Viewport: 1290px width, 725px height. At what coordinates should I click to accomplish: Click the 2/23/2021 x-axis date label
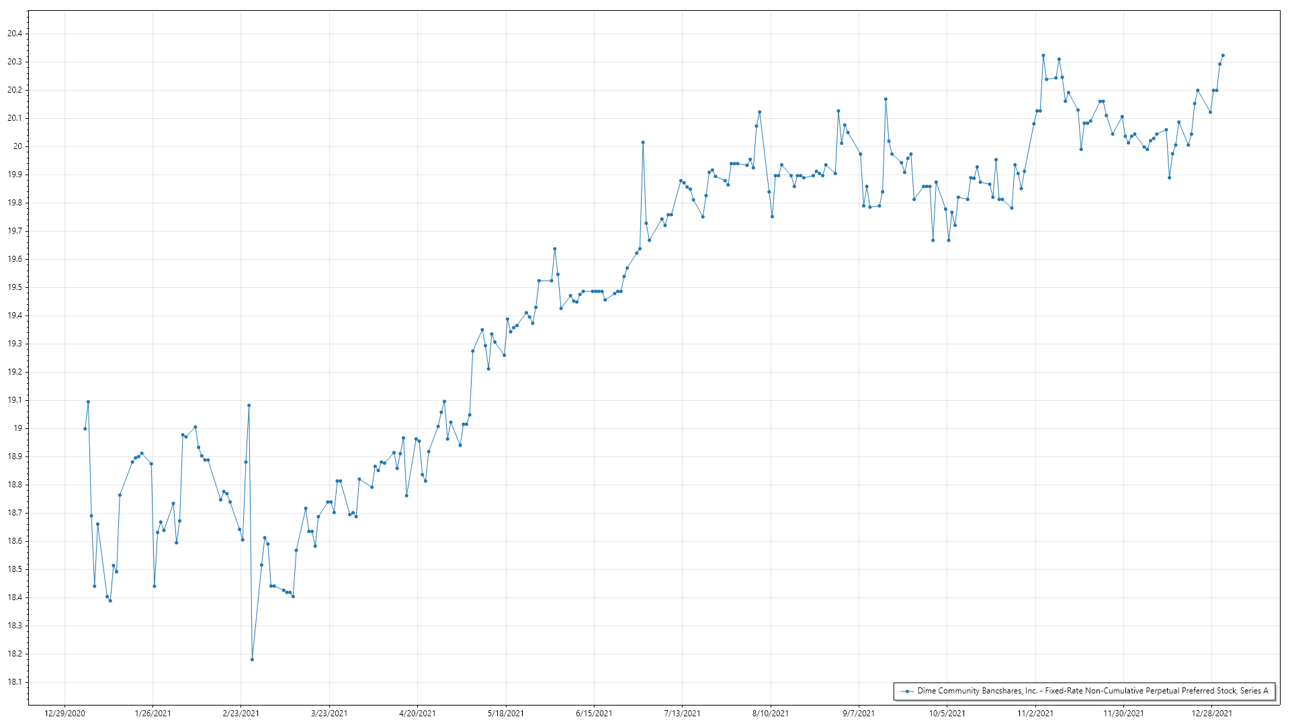241,713
